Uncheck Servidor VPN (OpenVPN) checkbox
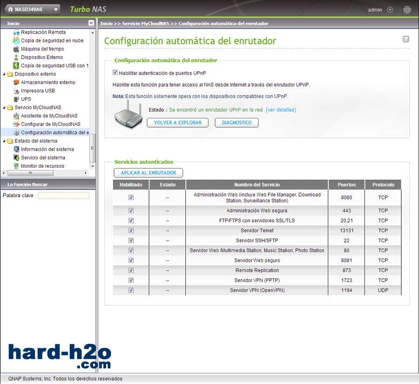The width and height of the screenshot is (419, 384). coord(131,290)
